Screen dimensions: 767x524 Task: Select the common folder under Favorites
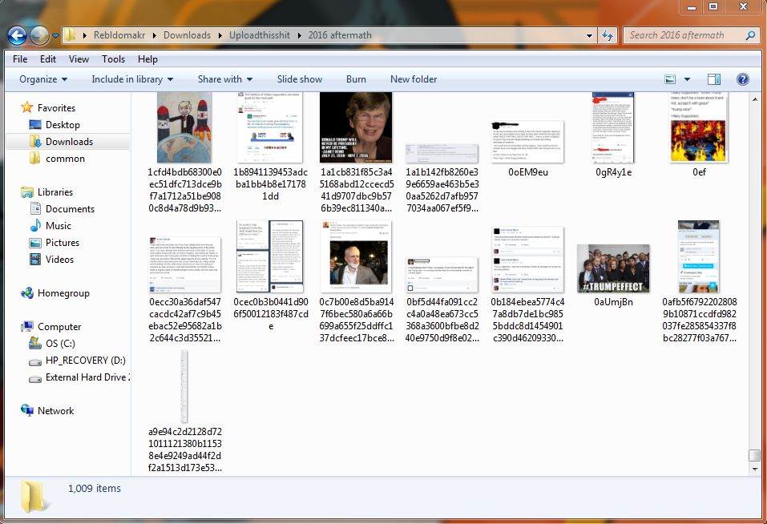(65, 159)
